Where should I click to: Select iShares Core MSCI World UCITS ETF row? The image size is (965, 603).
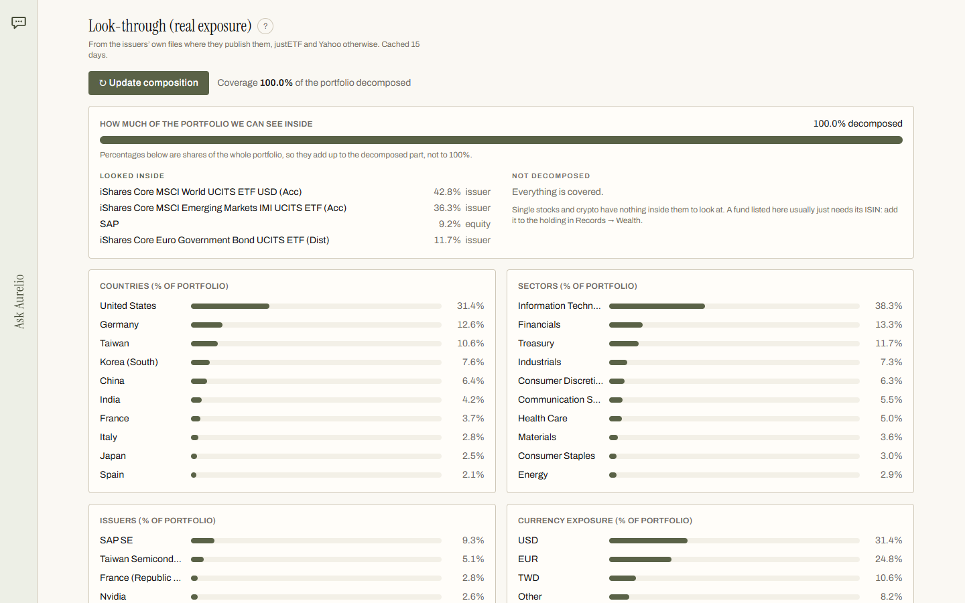click(x=295, y=192)
